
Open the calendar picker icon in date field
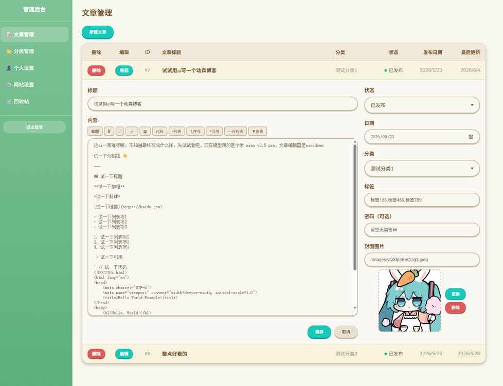[471, 137]
